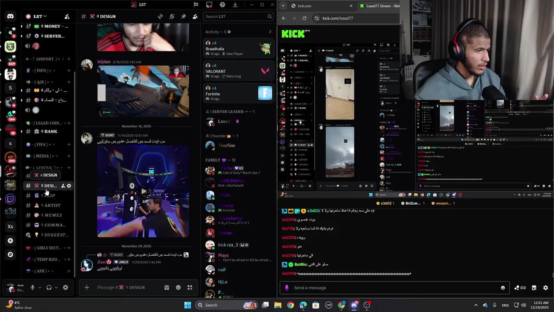This screenshot has width=554, height=312.
Task: Collapse the INFO channel category
Action: [x=41, y=71]
